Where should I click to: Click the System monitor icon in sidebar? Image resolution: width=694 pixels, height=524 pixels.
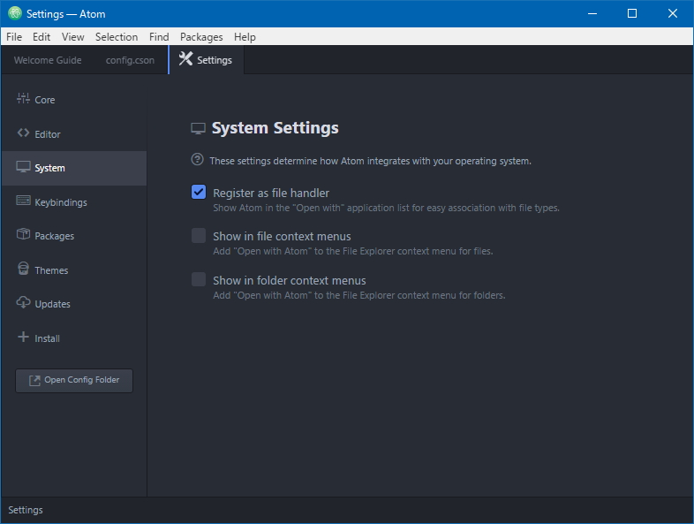tap(23, 167)
